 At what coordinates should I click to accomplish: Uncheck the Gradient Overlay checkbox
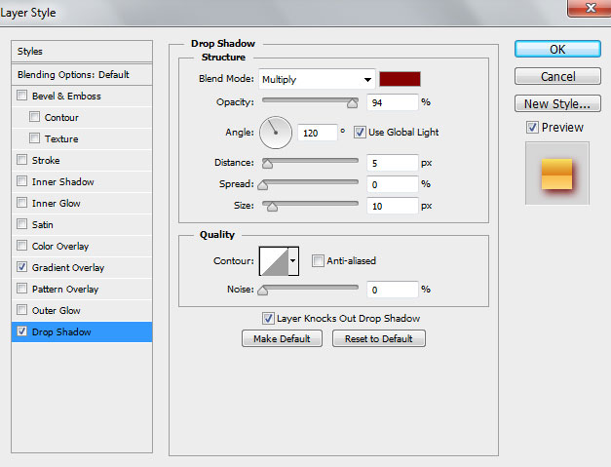pyautogui.click(x=21, y=267)
